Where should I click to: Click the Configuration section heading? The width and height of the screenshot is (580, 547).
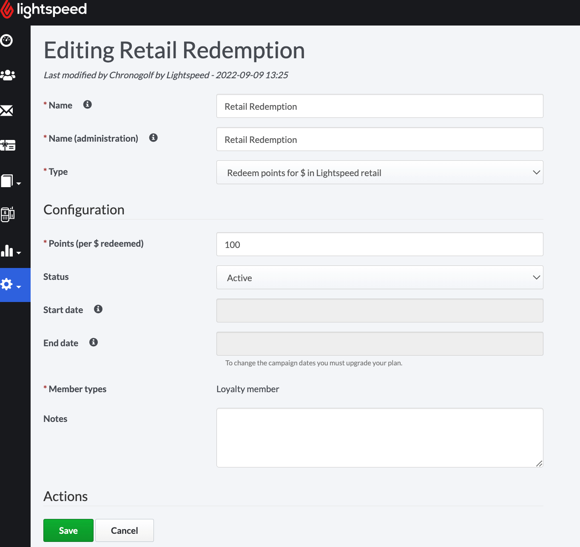[x=84, y=210]
